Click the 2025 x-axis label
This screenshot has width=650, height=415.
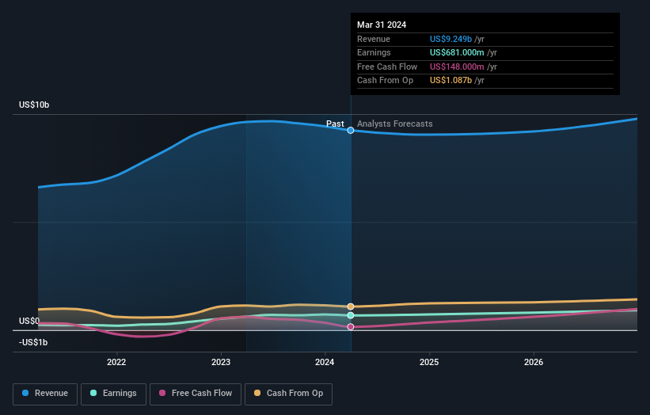[x=429, y=362]
